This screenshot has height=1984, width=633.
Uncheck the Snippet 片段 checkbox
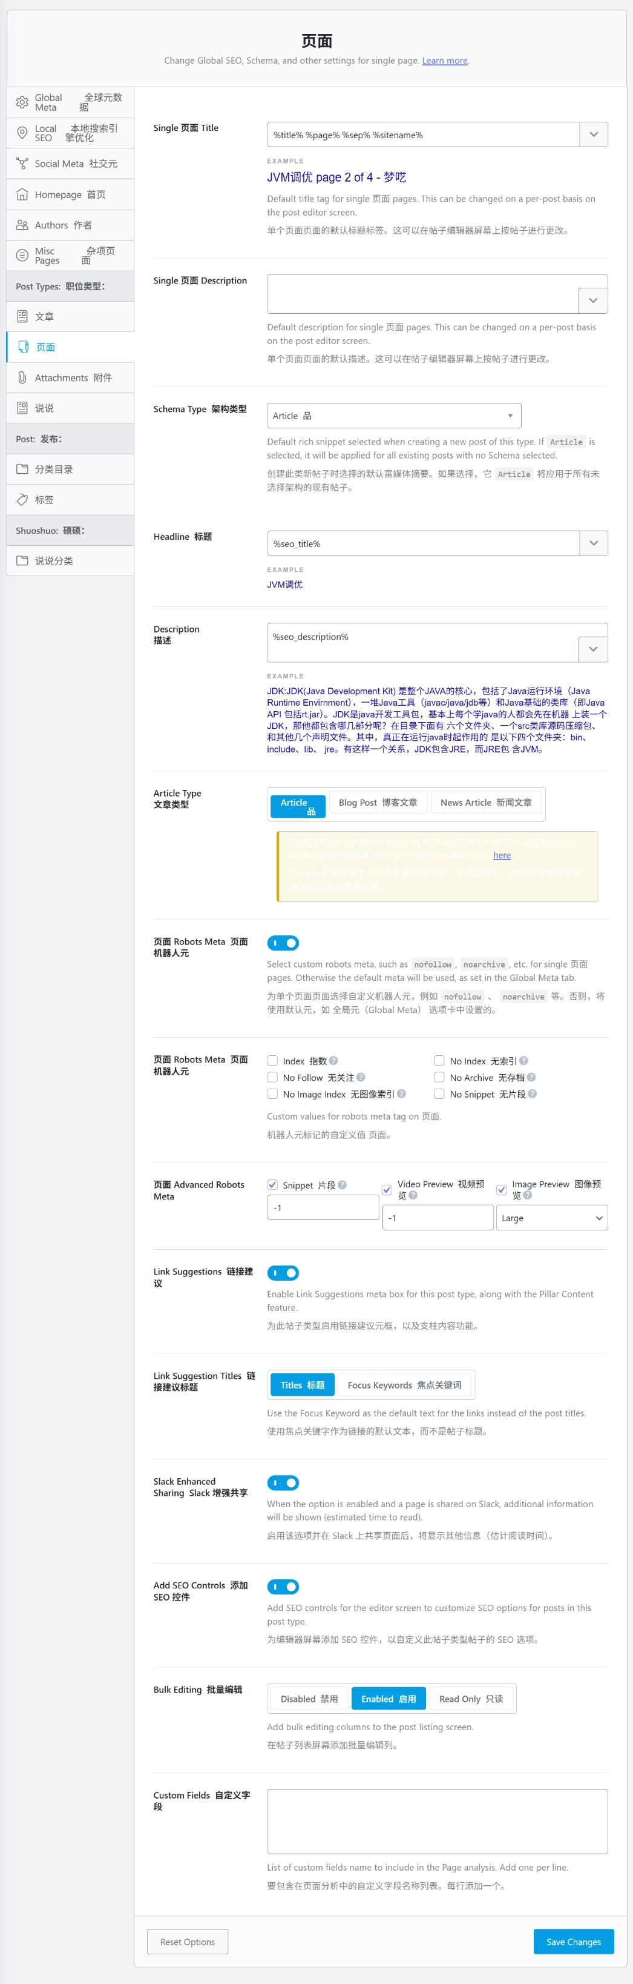(272, 1184)
